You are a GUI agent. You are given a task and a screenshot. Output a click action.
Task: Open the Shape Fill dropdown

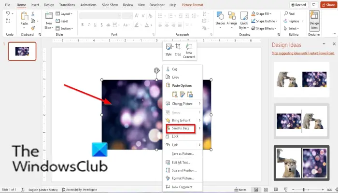coord(262,14)
